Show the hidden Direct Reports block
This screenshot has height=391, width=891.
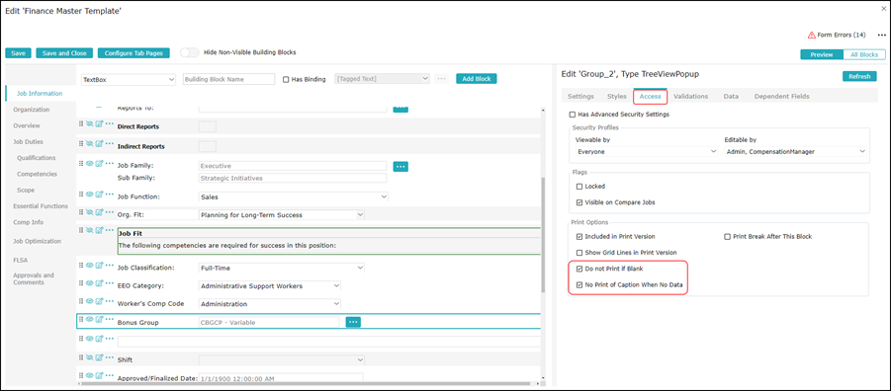point(89,123)
